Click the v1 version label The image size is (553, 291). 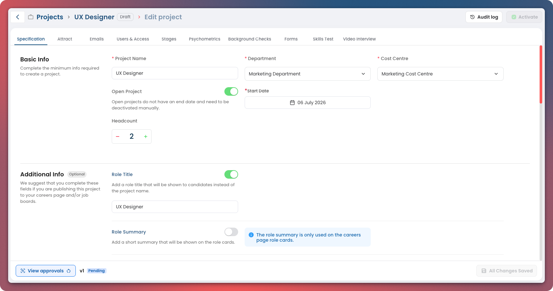click(x=82, y=271)
